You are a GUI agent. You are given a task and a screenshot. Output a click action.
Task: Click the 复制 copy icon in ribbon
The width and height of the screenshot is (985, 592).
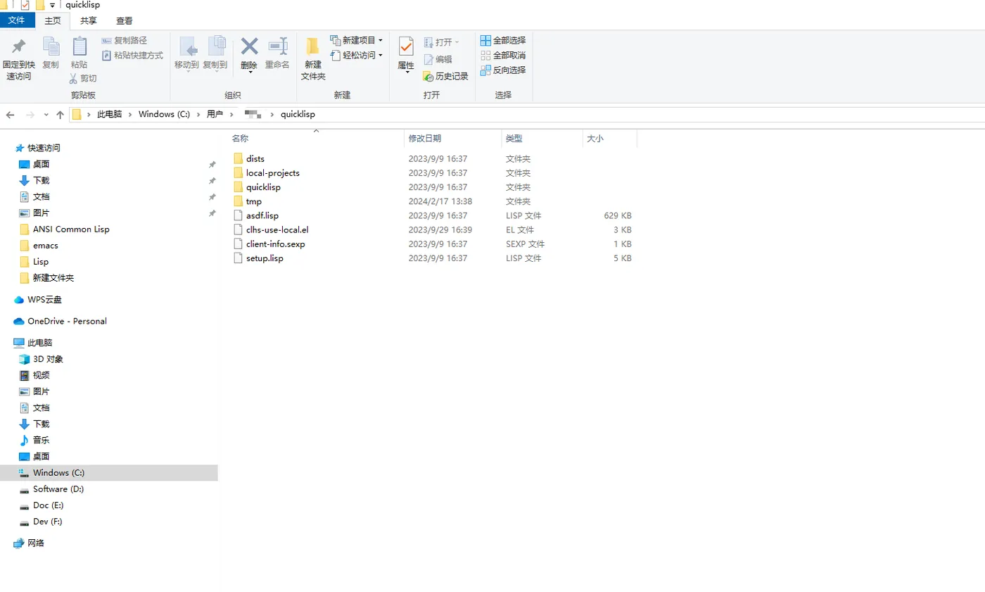[51, 46]
